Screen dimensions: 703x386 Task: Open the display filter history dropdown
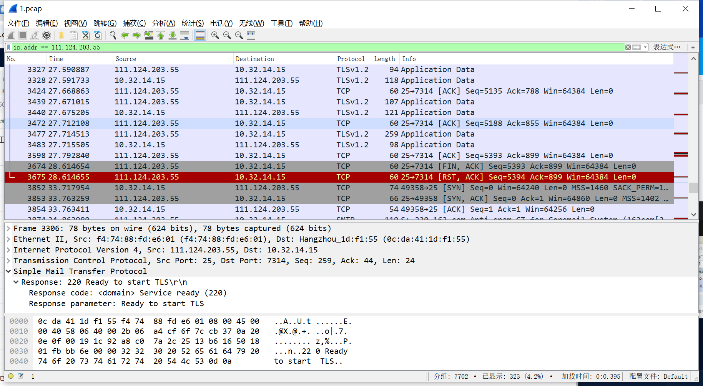click(x=645, y=47)
